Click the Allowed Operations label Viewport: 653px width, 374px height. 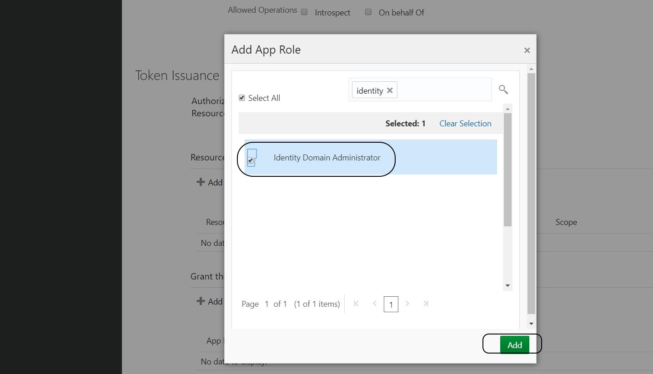click(262, 10)
